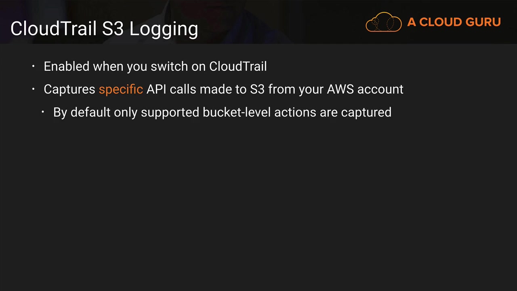Select the sub-bullet dot before "By default"

click(x=43, y=112)
